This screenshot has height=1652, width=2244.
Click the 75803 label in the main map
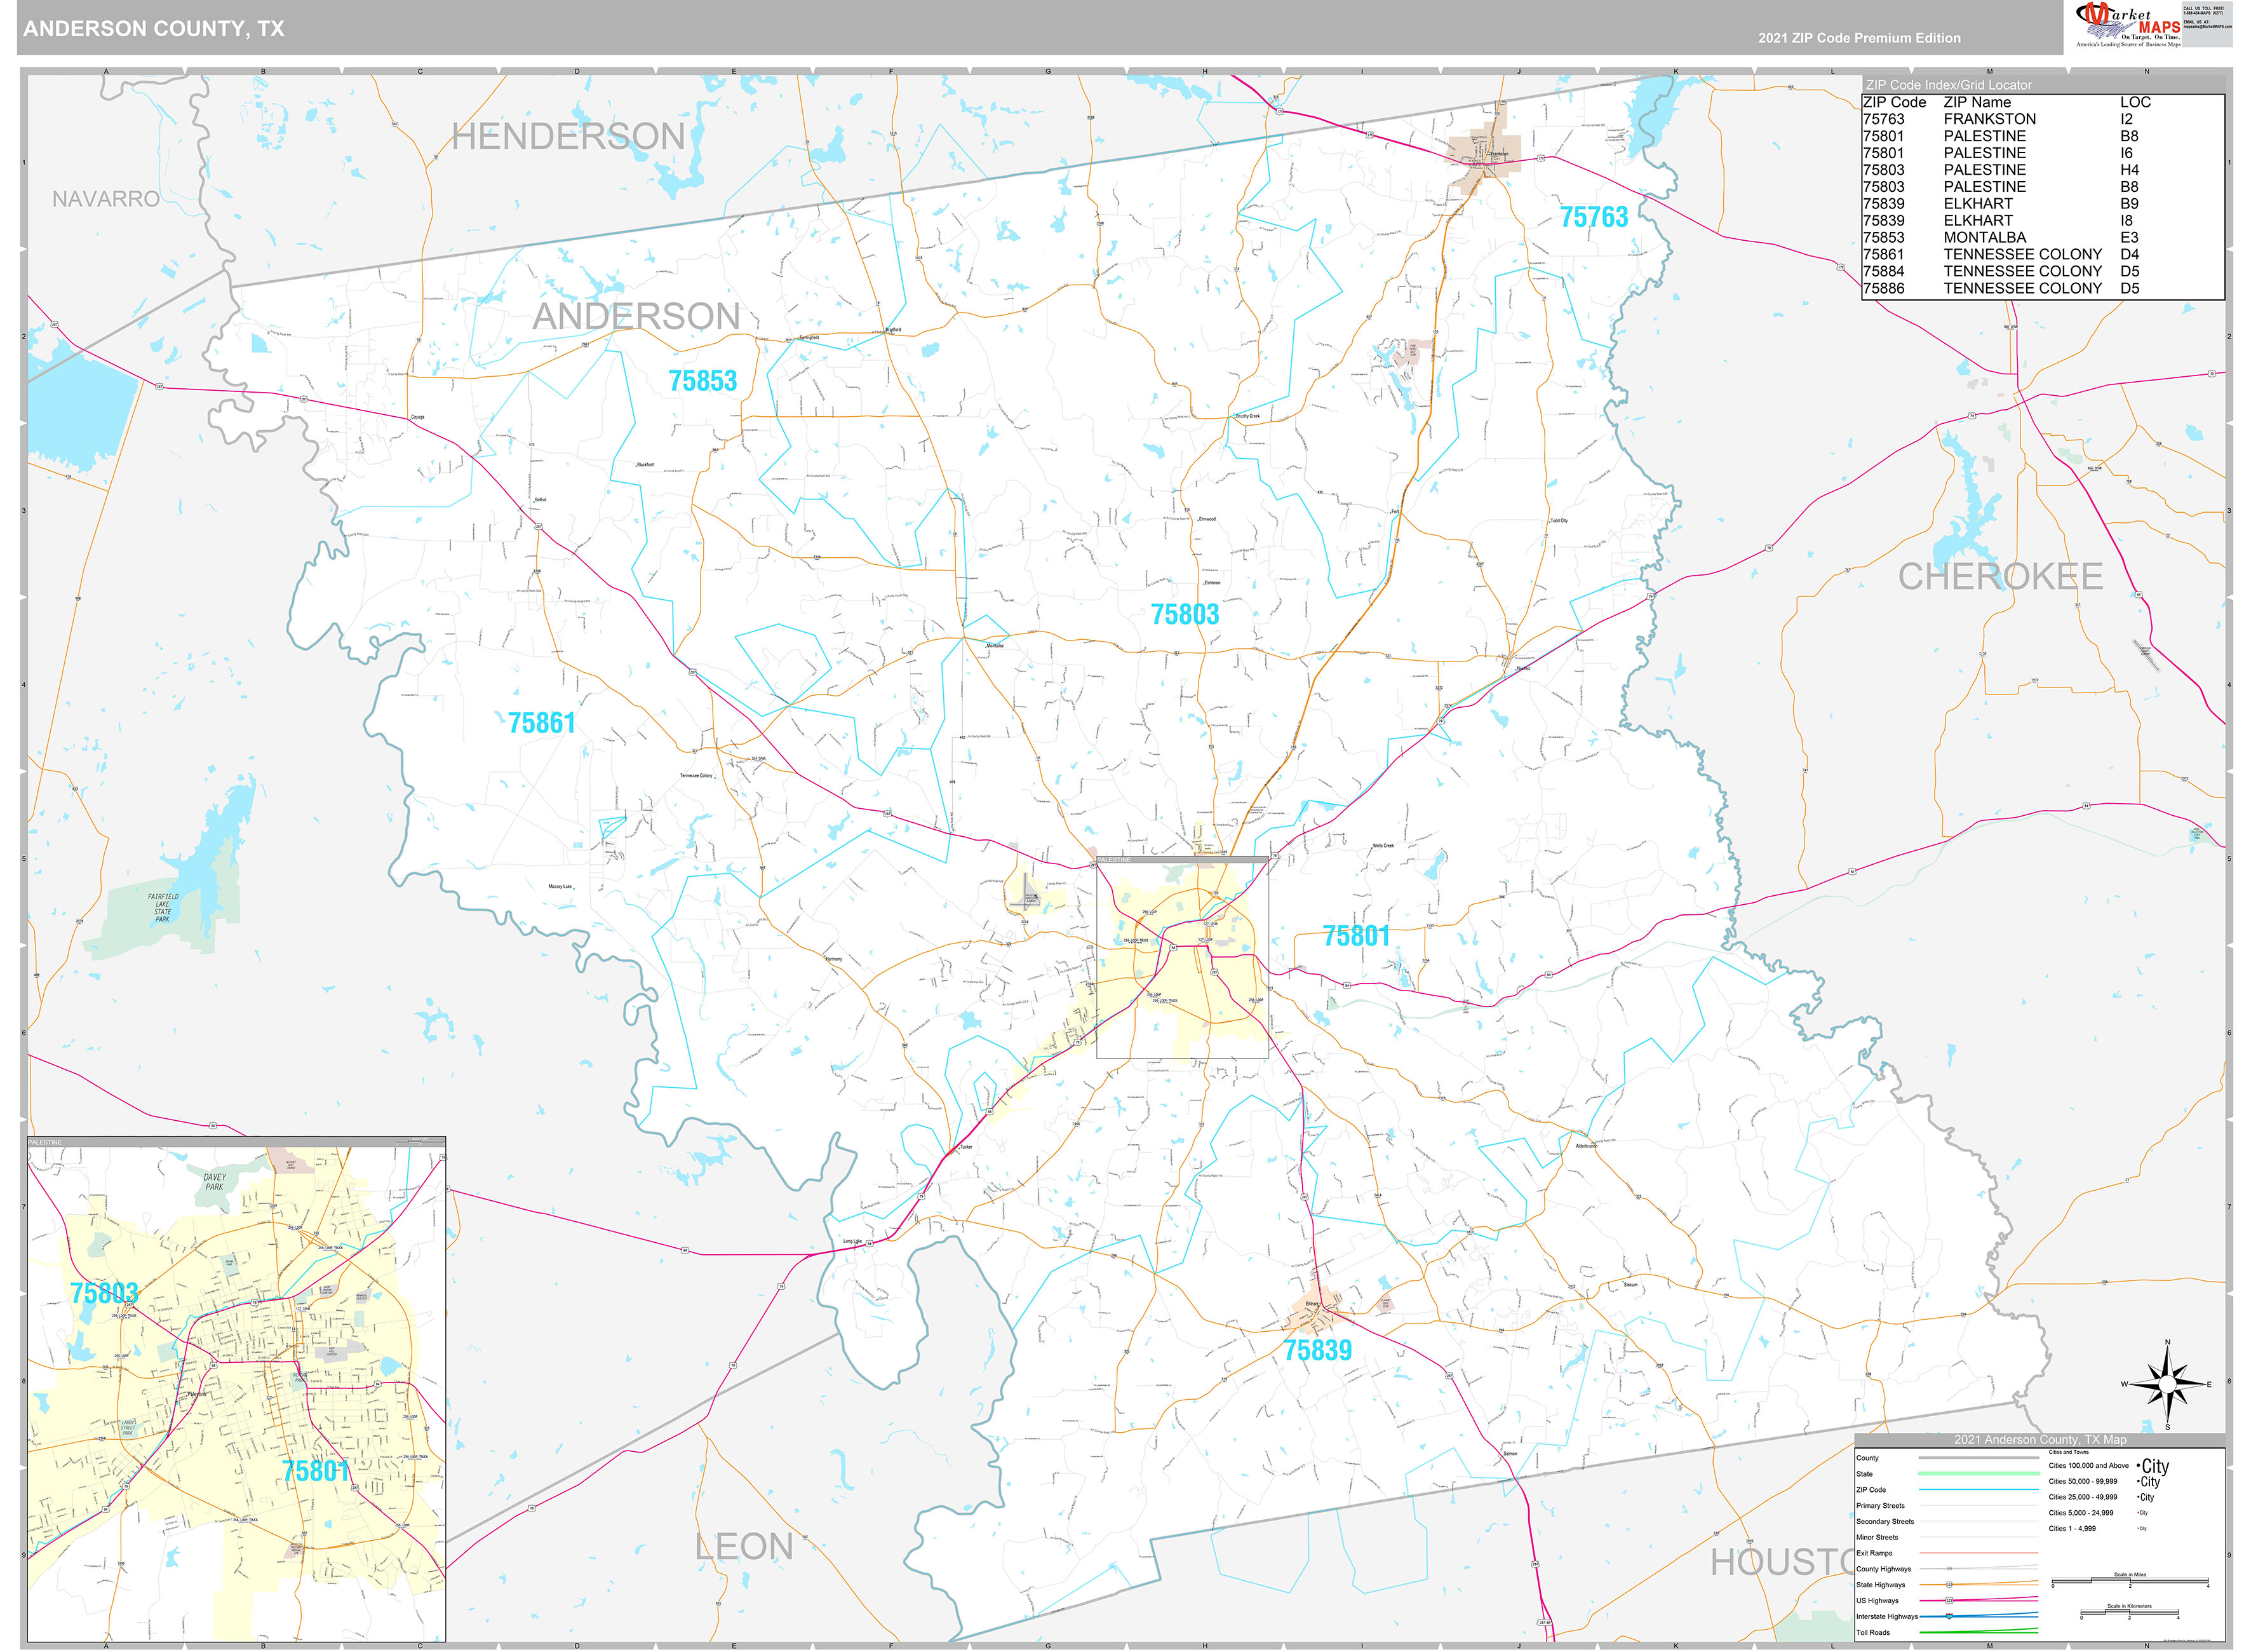click(1185, 614)
